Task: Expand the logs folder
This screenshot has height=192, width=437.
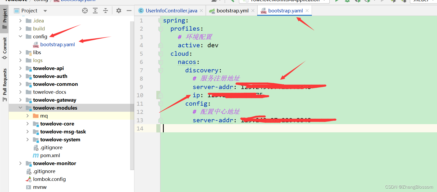Action: (20, 60)
